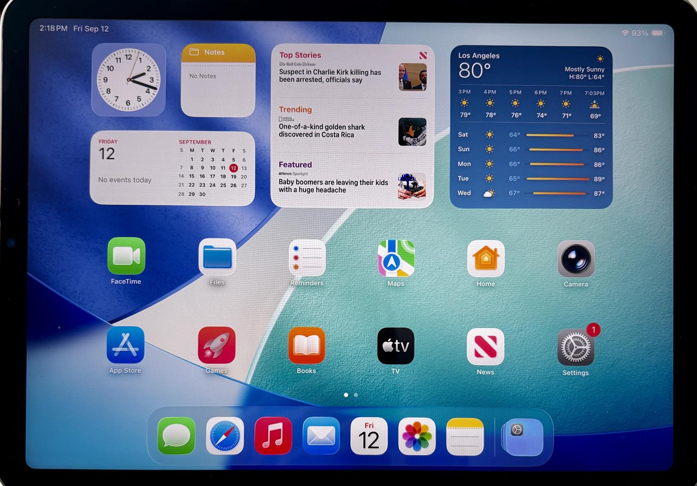Launch the Files app
Viewport: 697px width, 486px height.
coord(217,257)
